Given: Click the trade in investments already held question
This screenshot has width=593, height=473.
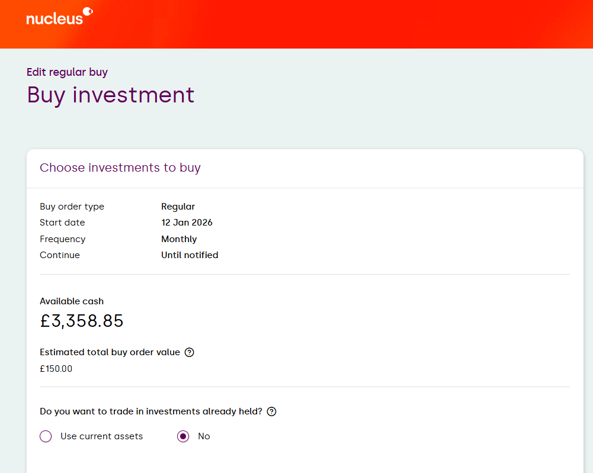Looking at the screenshot, I should click(150, 411).
